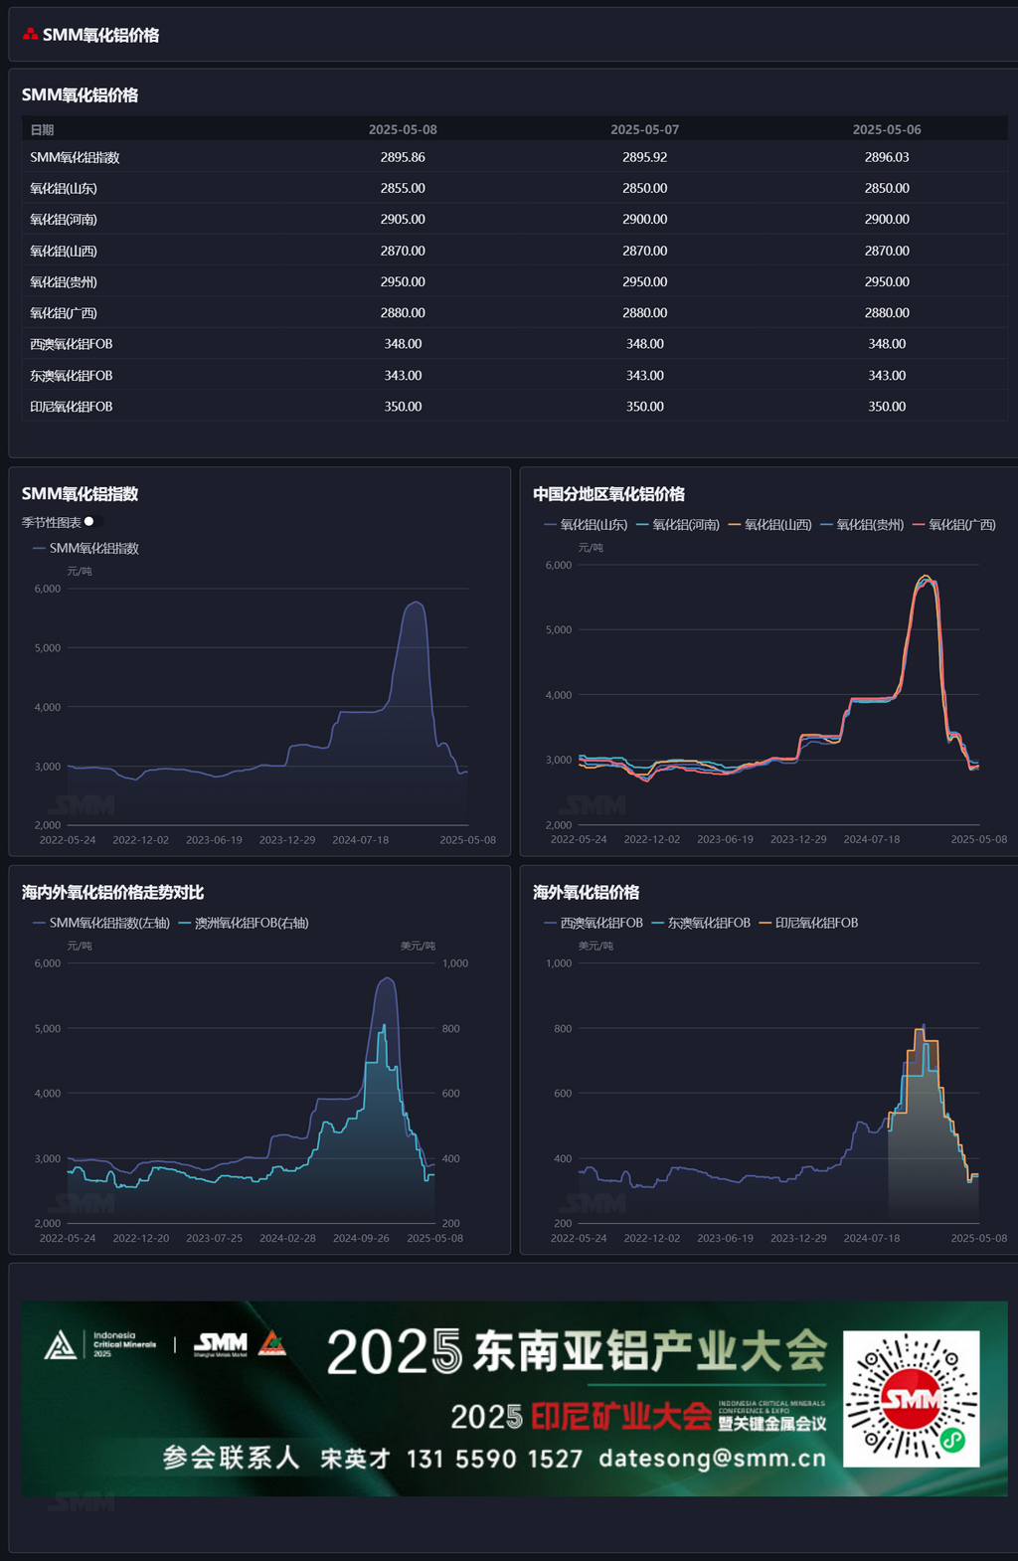
Task: Click the 氧化铝(贵州) row label in table
Action: 64,282
